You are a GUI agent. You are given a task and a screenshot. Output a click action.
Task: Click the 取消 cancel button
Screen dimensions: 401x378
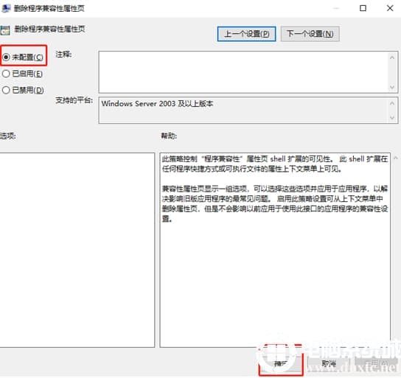[x=328, y=363]
